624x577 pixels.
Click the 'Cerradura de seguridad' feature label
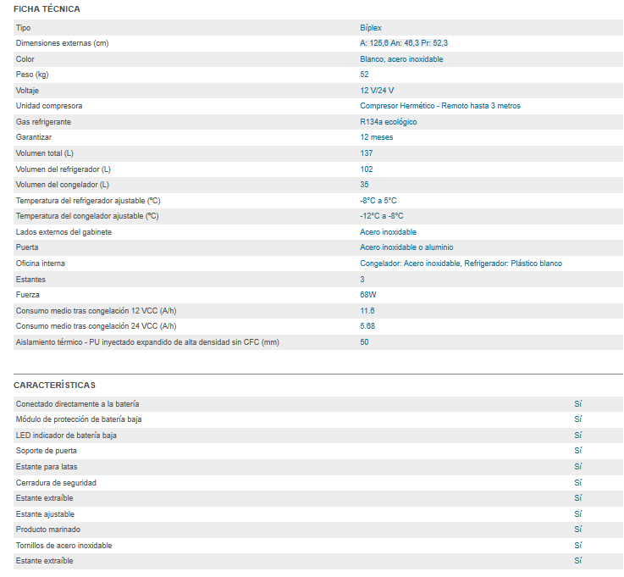56,483
